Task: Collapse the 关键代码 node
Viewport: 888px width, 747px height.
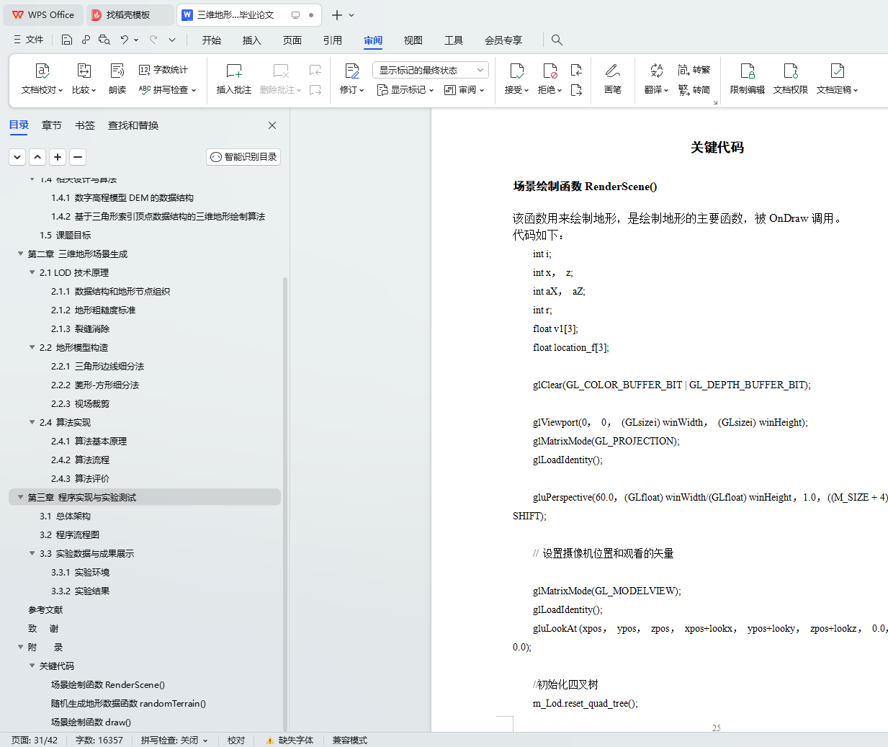Action: tap(32, 666)
